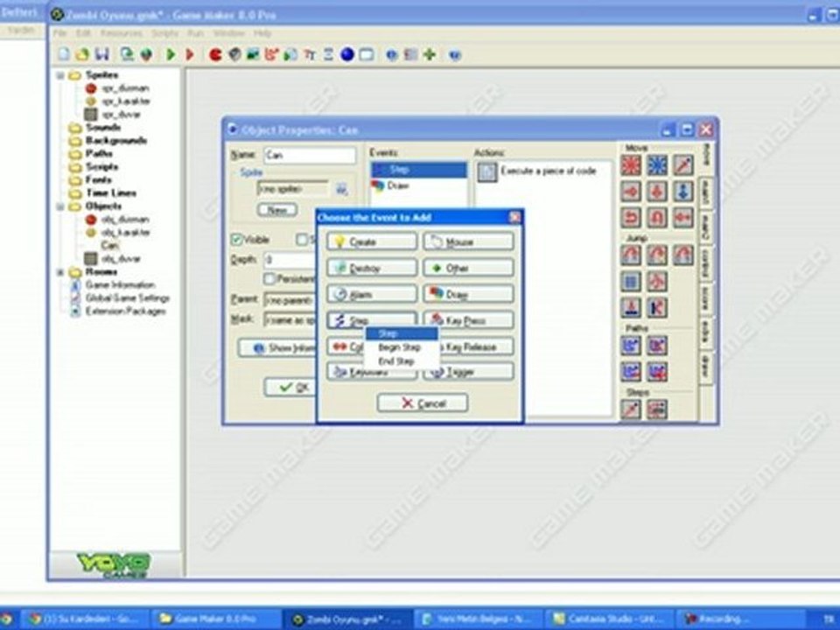Switch to Camtasia Studio in the taskbar
This screenshot has height=630, width=840.
tap(610, 619)
